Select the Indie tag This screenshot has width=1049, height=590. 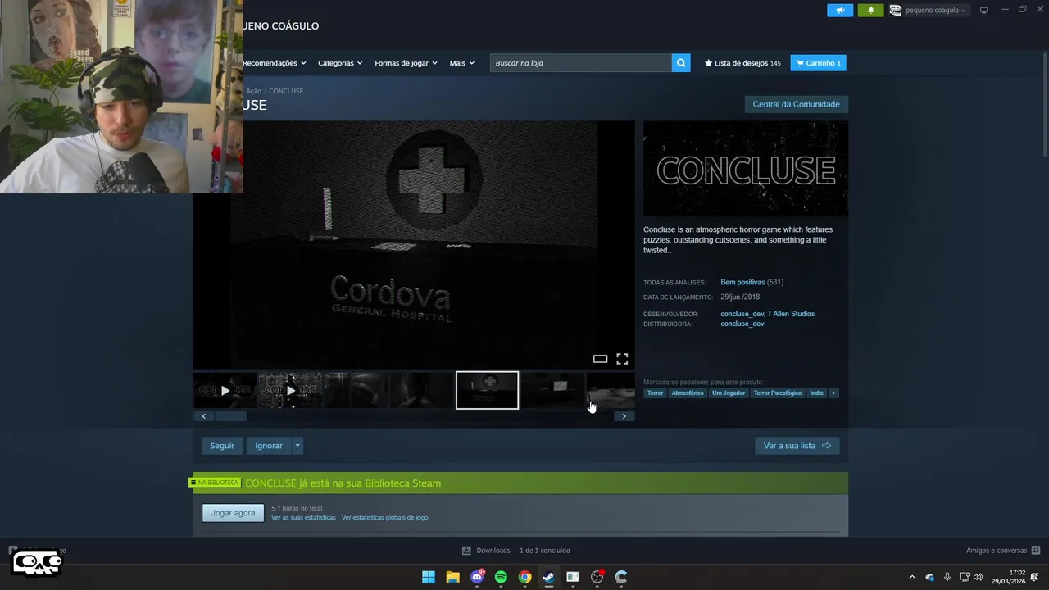click(x=816, y=393)
